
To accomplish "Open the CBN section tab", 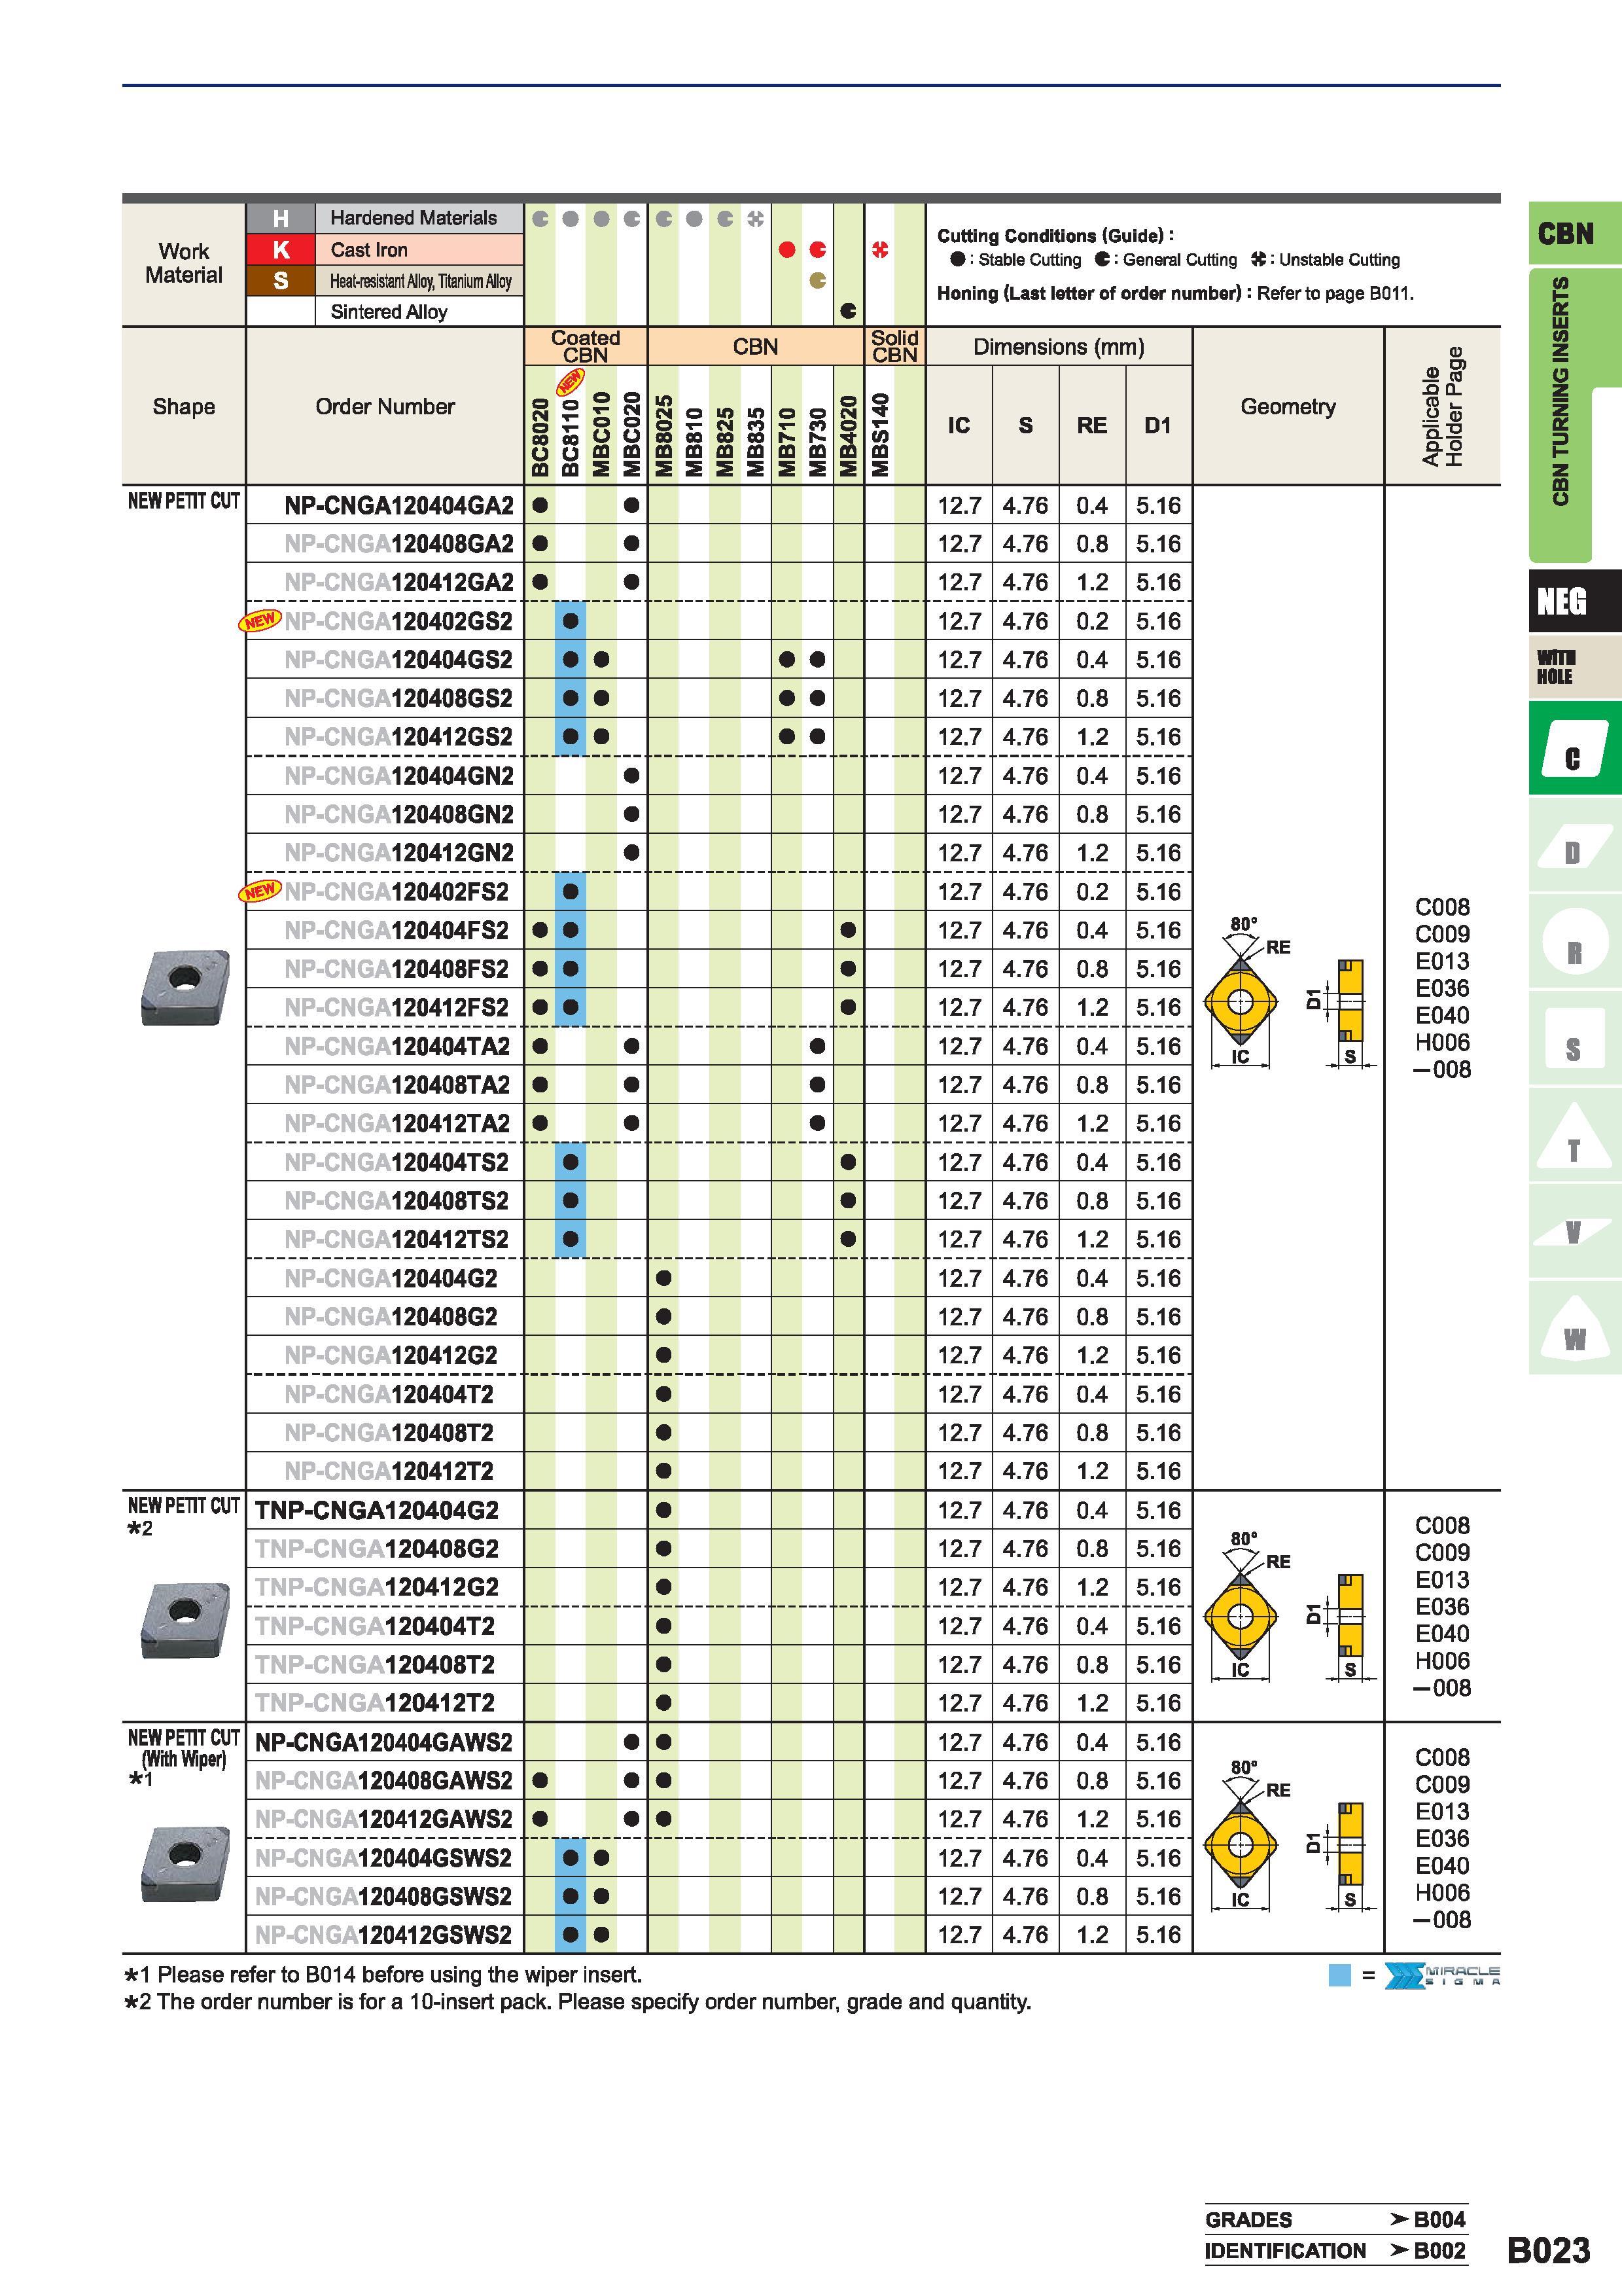I will (x=1574, y=234).
